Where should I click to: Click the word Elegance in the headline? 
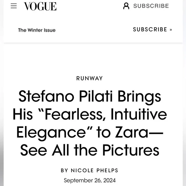[51, 133]
